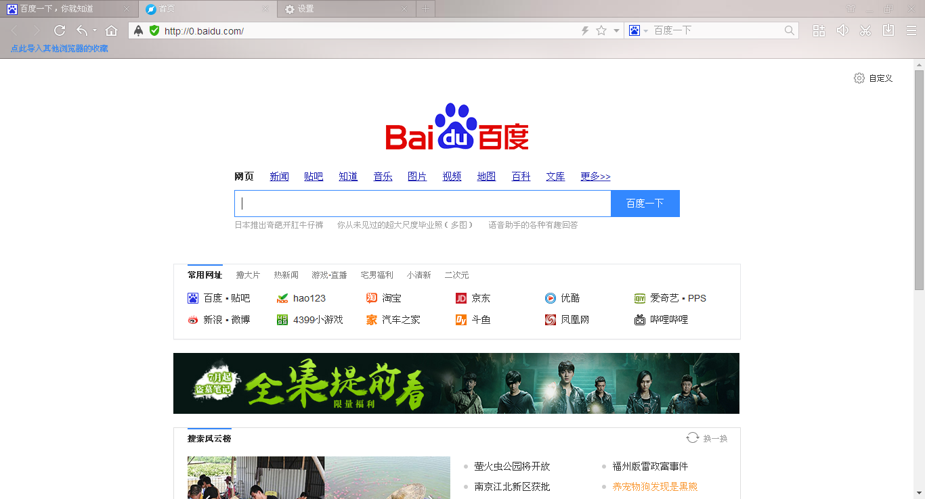Image resolution: width=925 pixels, height=499 pixels.
Task: Click 点此导入其他浏览器的收藏 link
Action: [x=59, y=49]
